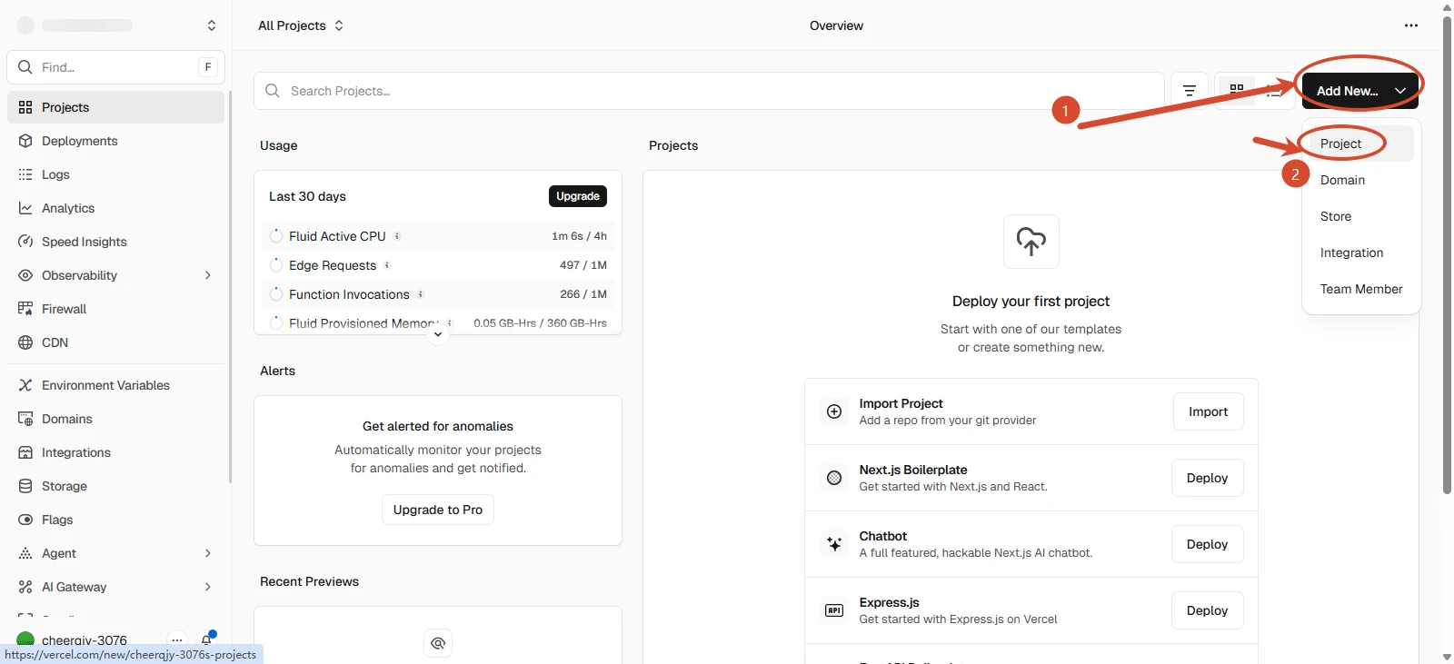Click info icon next to Fluid Active CPU

[397, 236]
